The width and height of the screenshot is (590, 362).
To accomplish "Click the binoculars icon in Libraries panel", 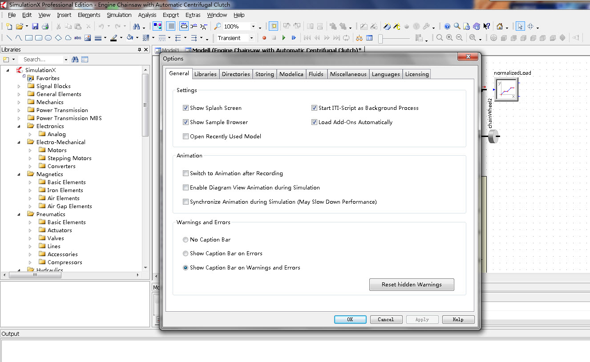I will coord(75,59).
